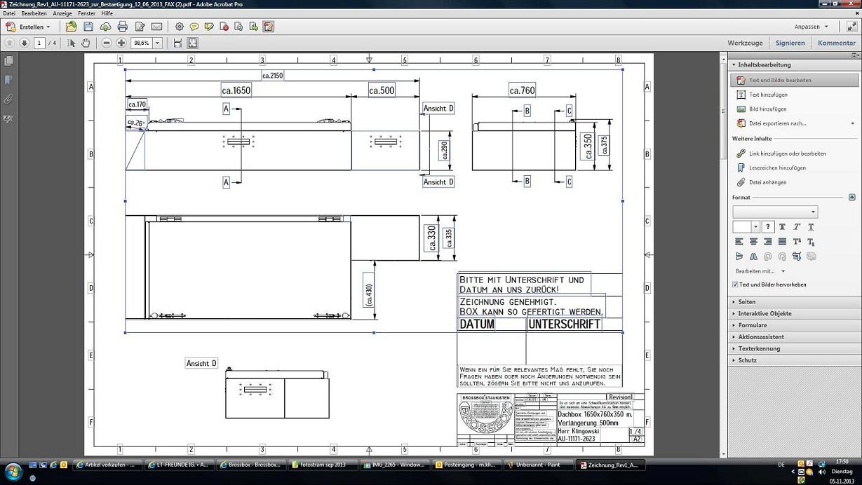Click the page number input field
The image size is (862, 485).
tap(39, 43)
